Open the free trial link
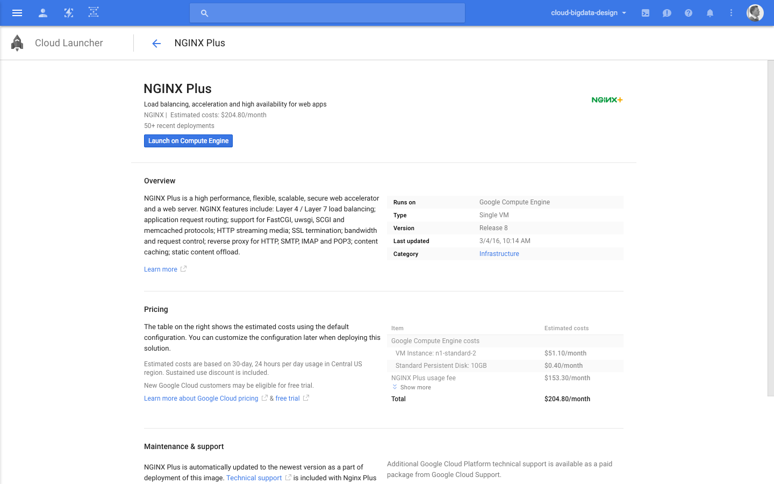The width and height of the screenshot is (774, 484). coord(288,398)
